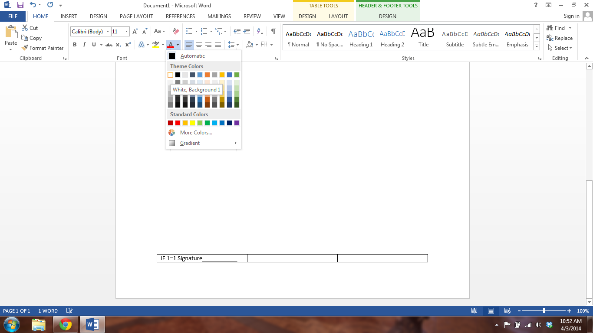The image size is (593, 333).
Task: Sort the selected text
Action: (x=260, y=31)
